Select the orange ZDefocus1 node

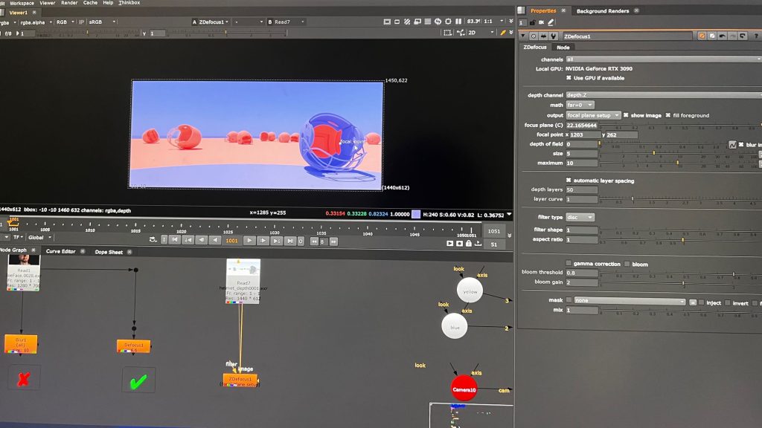(240, 380)
